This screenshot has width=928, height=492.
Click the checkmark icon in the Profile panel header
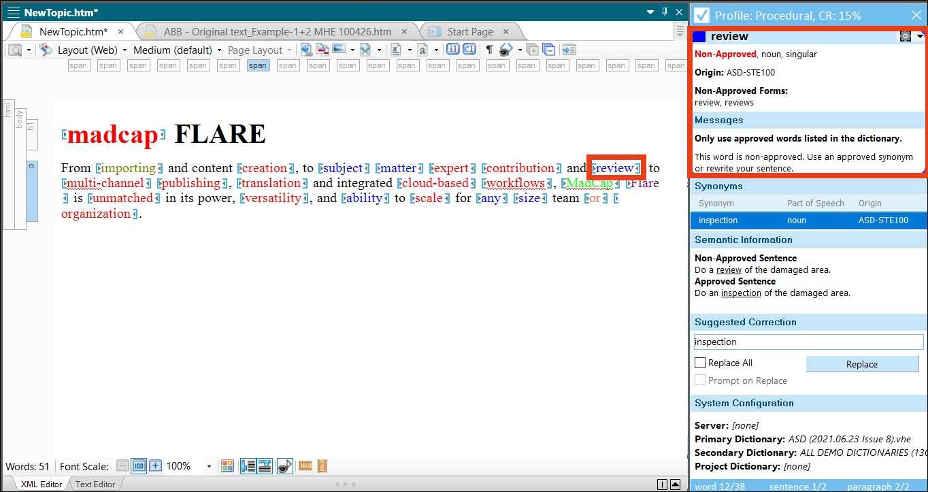(x=702, y=15)
